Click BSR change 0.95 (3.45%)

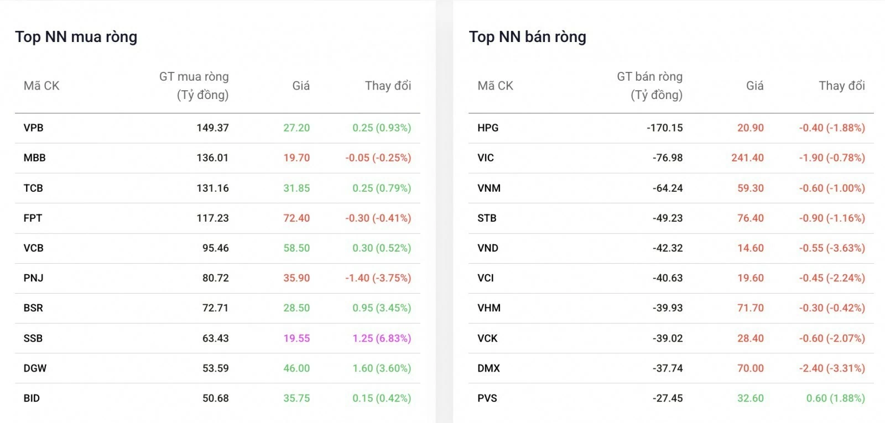coord(382,308)
